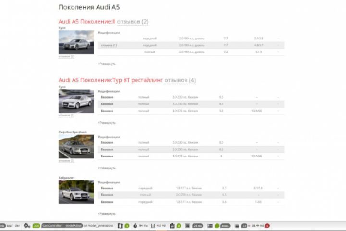
Task: Open отзывов (2) link beside Поколение:II heading
Action: click(x=133, y=22)
